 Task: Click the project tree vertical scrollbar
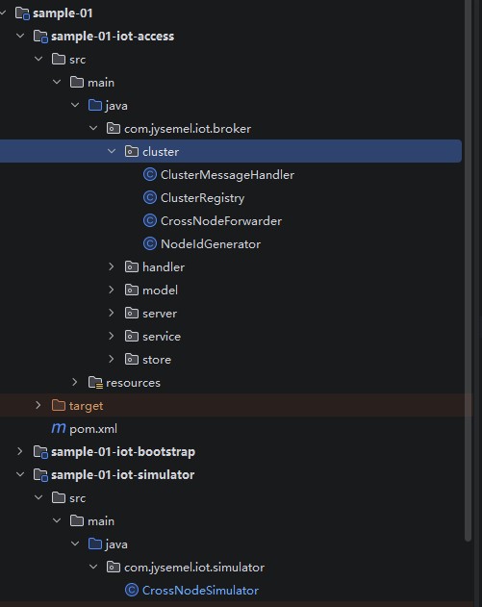pyautogui.click(x=469, y=269)
